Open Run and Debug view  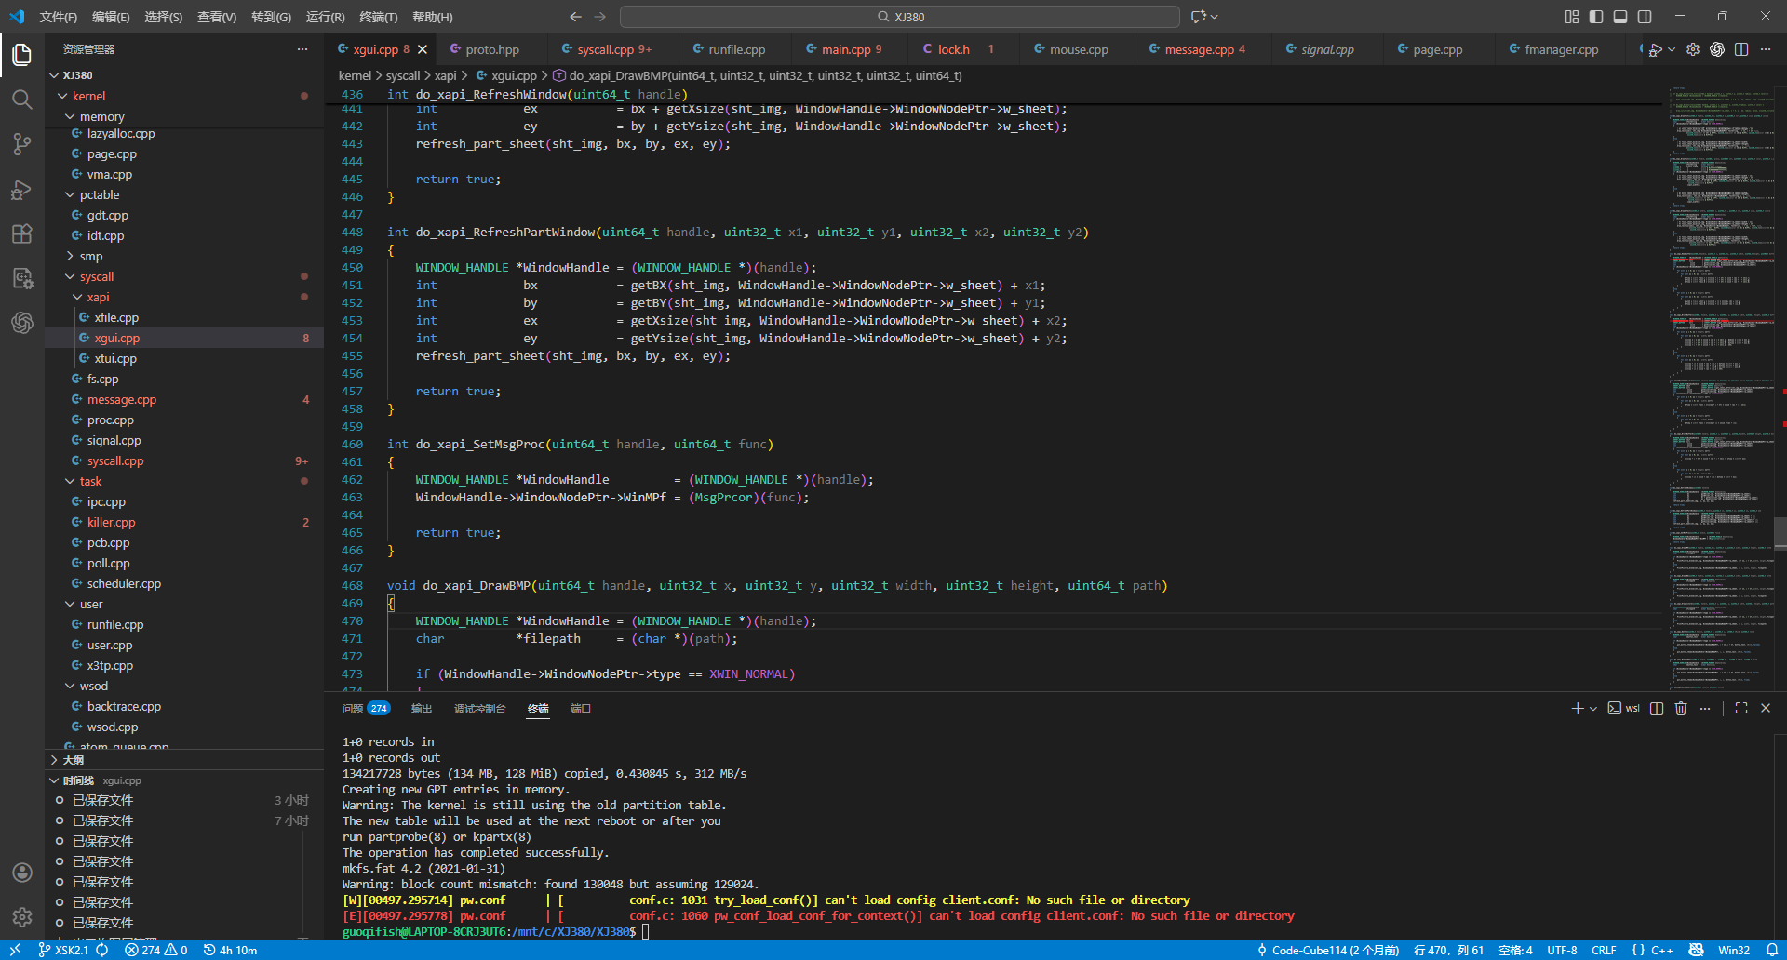pyautogui.click(x=22, y=190)
